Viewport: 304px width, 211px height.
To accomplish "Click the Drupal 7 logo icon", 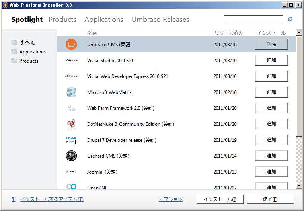I will click(x=71, y=140).
